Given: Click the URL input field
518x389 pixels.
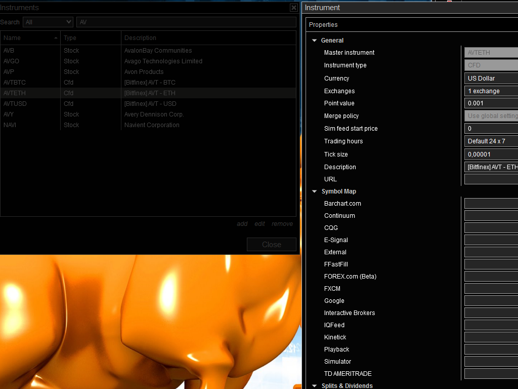Looking at the screenshot, I should [x=491, y=179].
